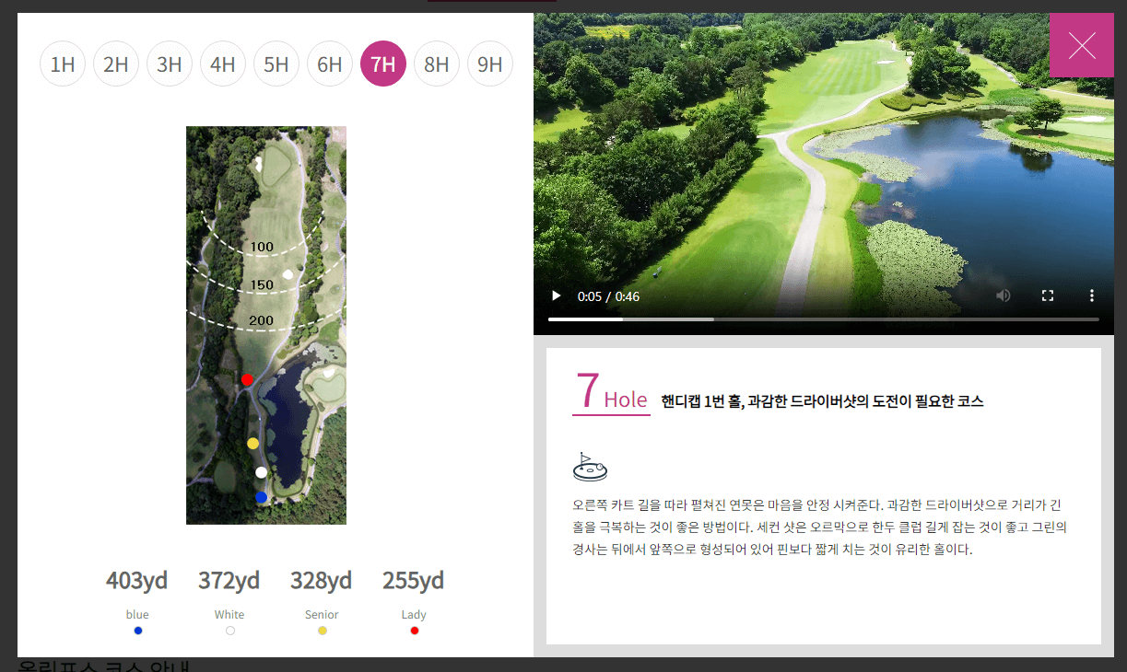Click the aerial course map image

(266, 325)
